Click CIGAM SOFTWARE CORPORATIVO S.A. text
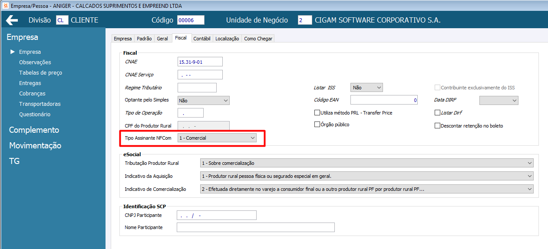Screen dimensions: 548x249 pos(378,20)
